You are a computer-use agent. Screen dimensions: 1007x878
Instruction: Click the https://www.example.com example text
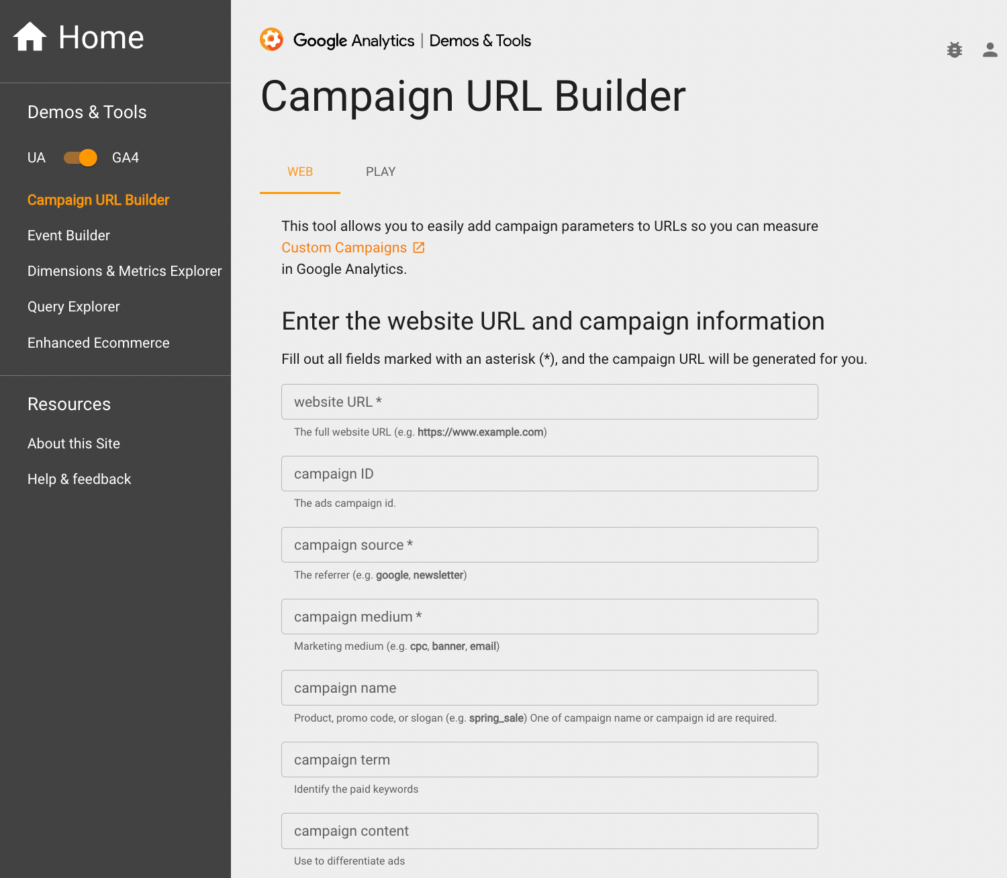click(481, 432)
